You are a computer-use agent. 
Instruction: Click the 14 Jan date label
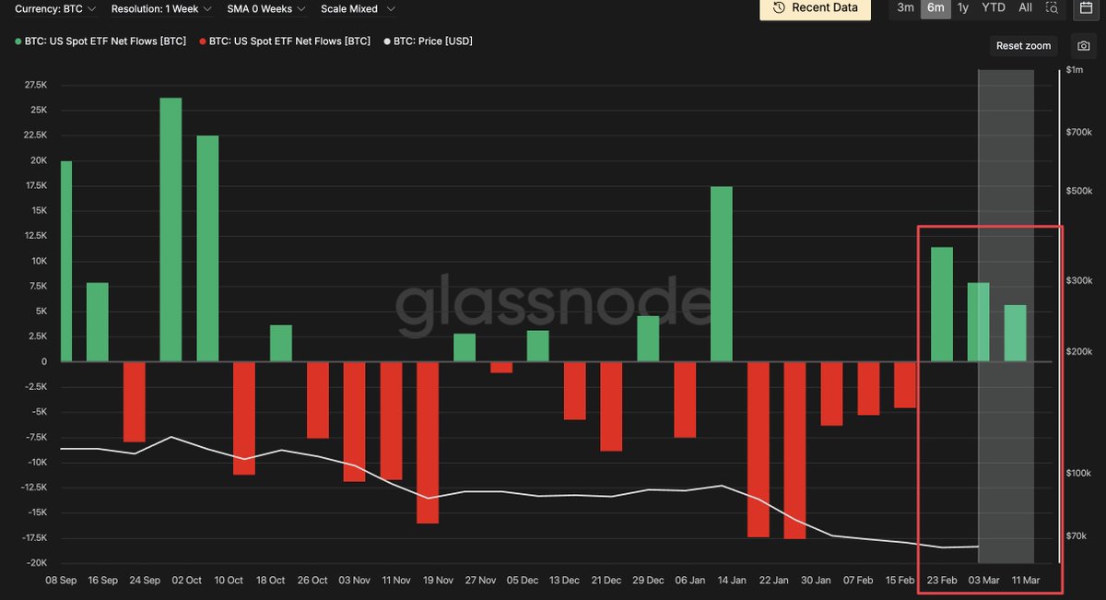tap(732, 581)
